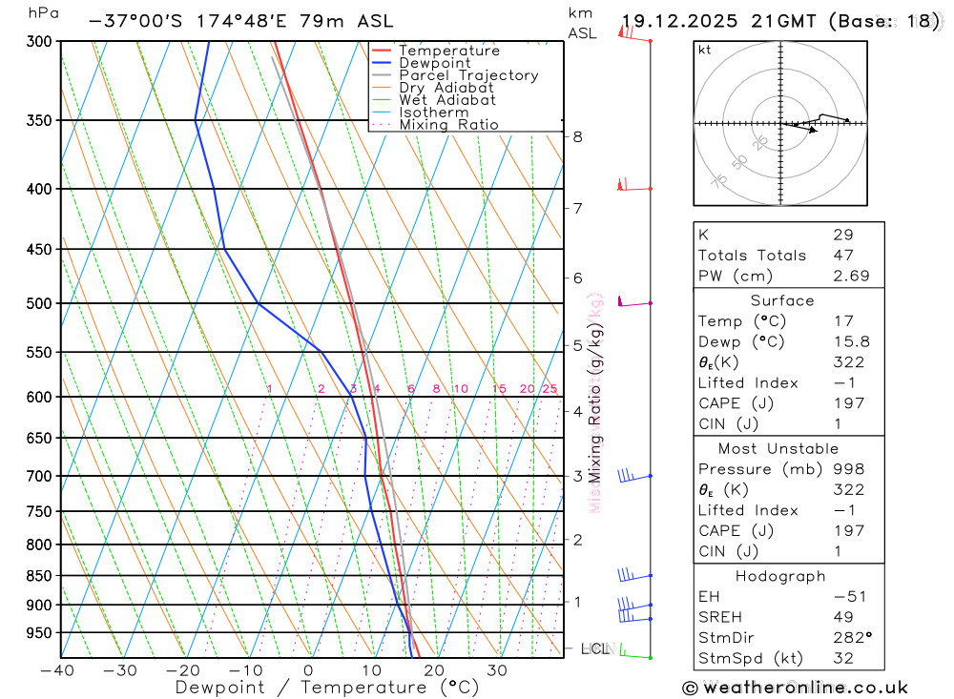Click the wind barb at 300 hPa
This screenshot has width=954, height=699.
pyautogui.click(x=634, y=35)
